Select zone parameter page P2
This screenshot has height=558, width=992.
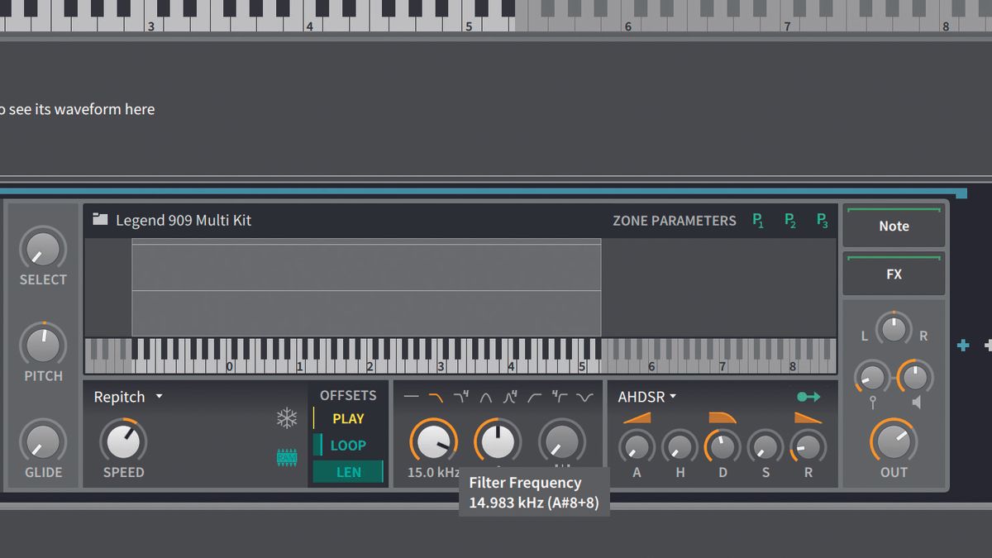pyautogui.click(x=789, y=220)
